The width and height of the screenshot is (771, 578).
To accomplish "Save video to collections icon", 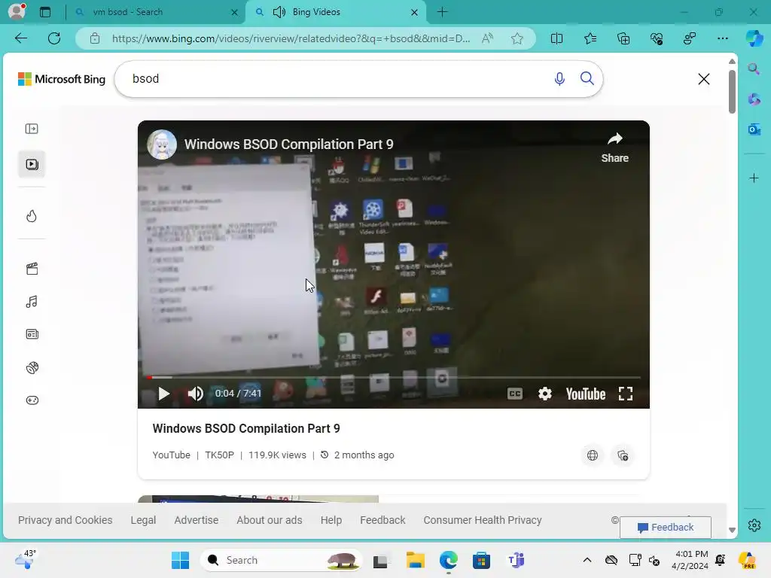I will click(623, 455).
